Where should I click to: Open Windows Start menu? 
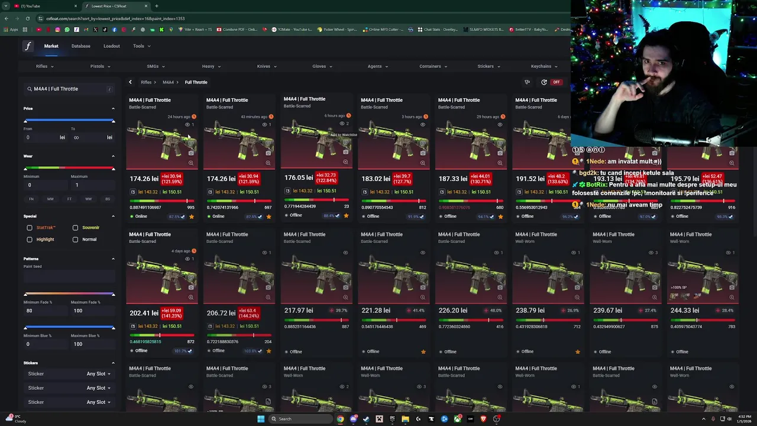tap(261, 419)
